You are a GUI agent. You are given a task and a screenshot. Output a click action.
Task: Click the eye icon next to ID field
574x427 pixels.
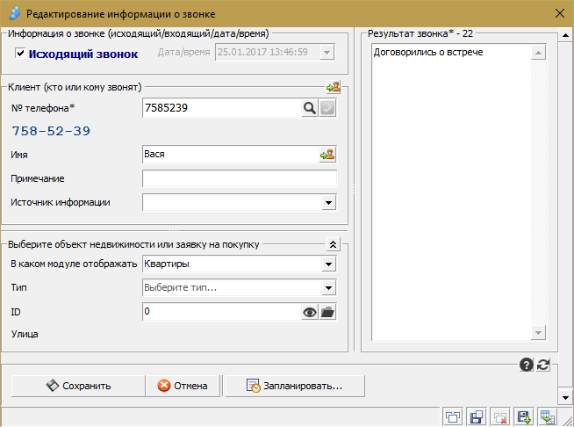309,311
